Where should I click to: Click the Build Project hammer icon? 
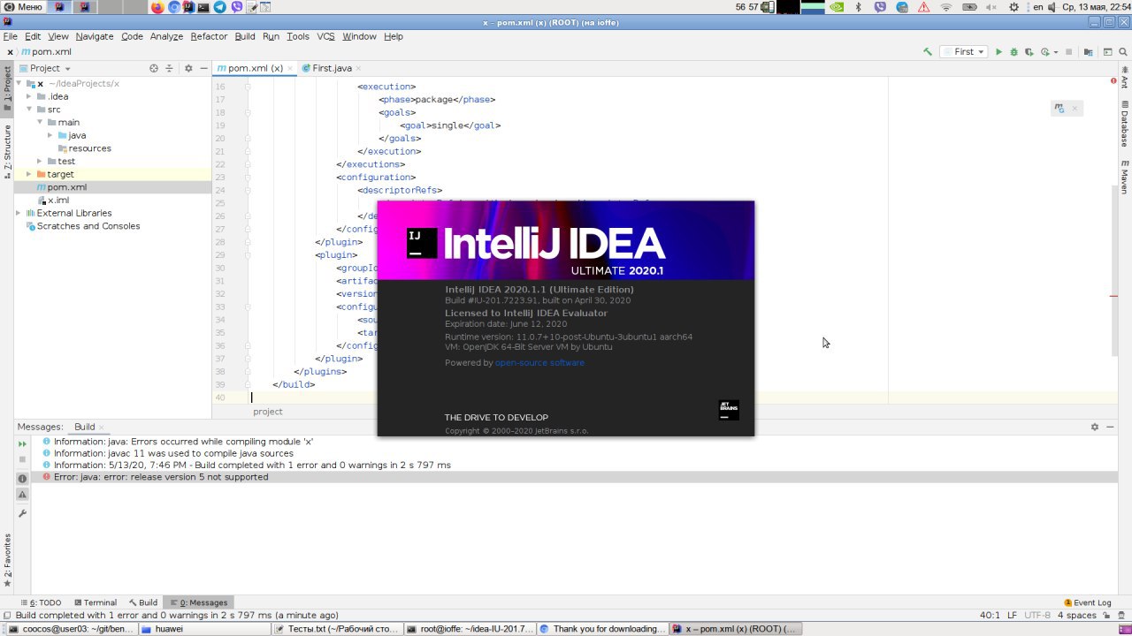click(927, 52)
